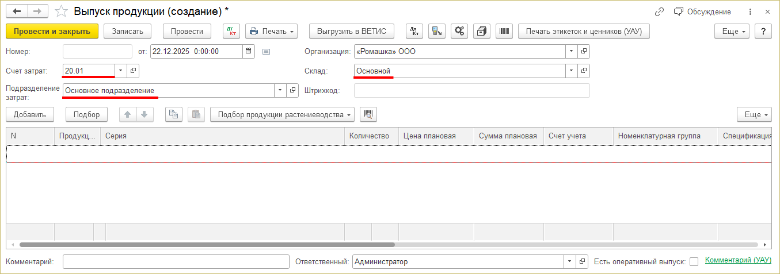Add document to favorites with the star
Image resolution: width=780 pixels, height=274 pixels.
point(60,11)
